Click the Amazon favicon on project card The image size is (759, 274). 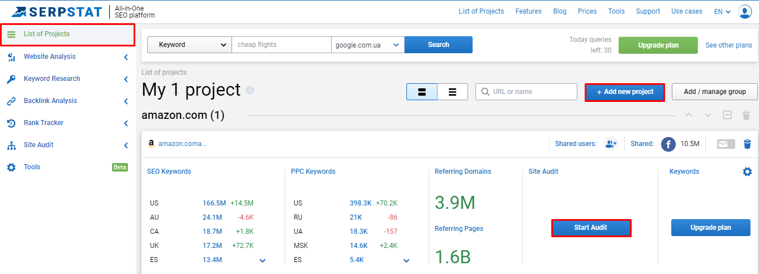coord(151,144)
